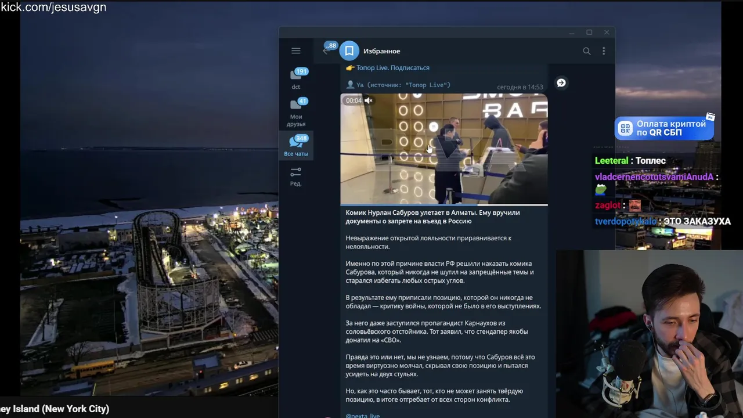Open the Ред. folder editing option

(x=296, y=176)
